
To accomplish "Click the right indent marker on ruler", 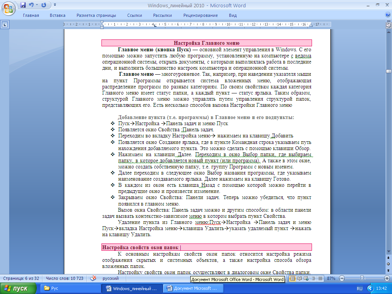I will pyautogui.click(x=311, y=25).
